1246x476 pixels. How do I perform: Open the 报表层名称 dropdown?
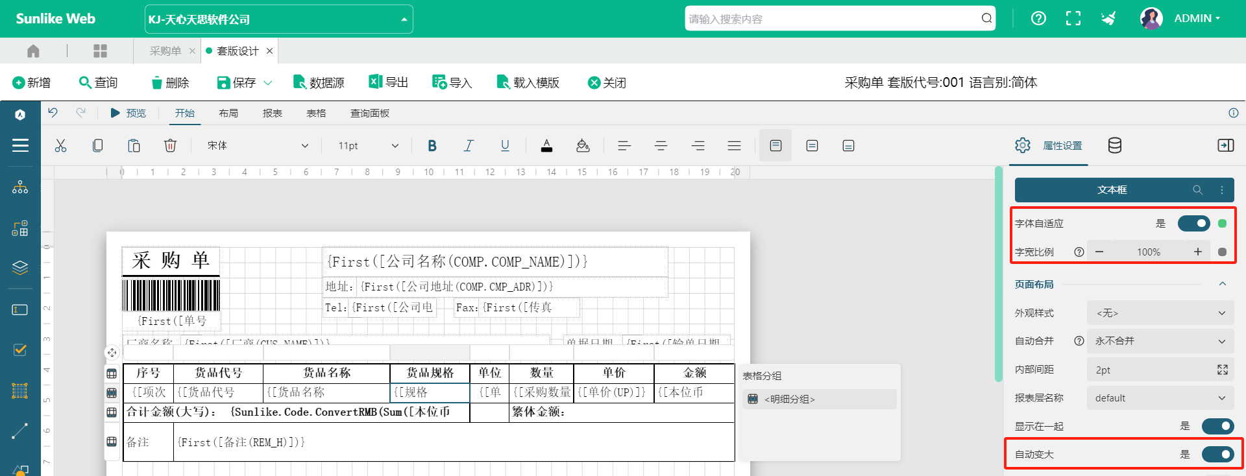click(1160, 398)
